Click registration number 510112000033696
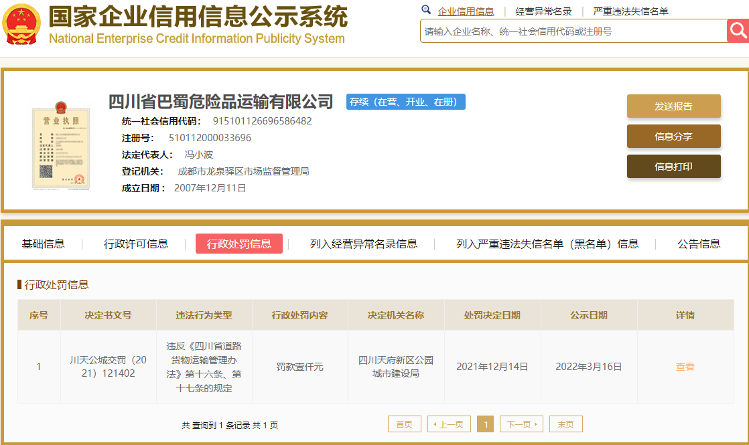 (210, 138)
